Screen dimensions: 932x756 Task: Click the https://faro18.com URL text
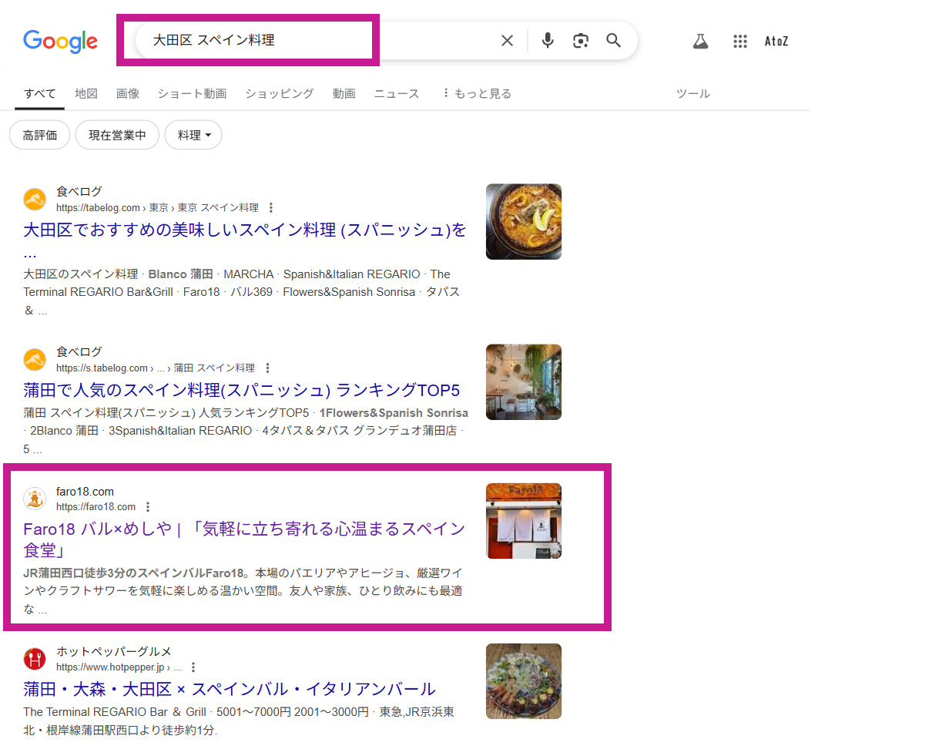(96, 507)
